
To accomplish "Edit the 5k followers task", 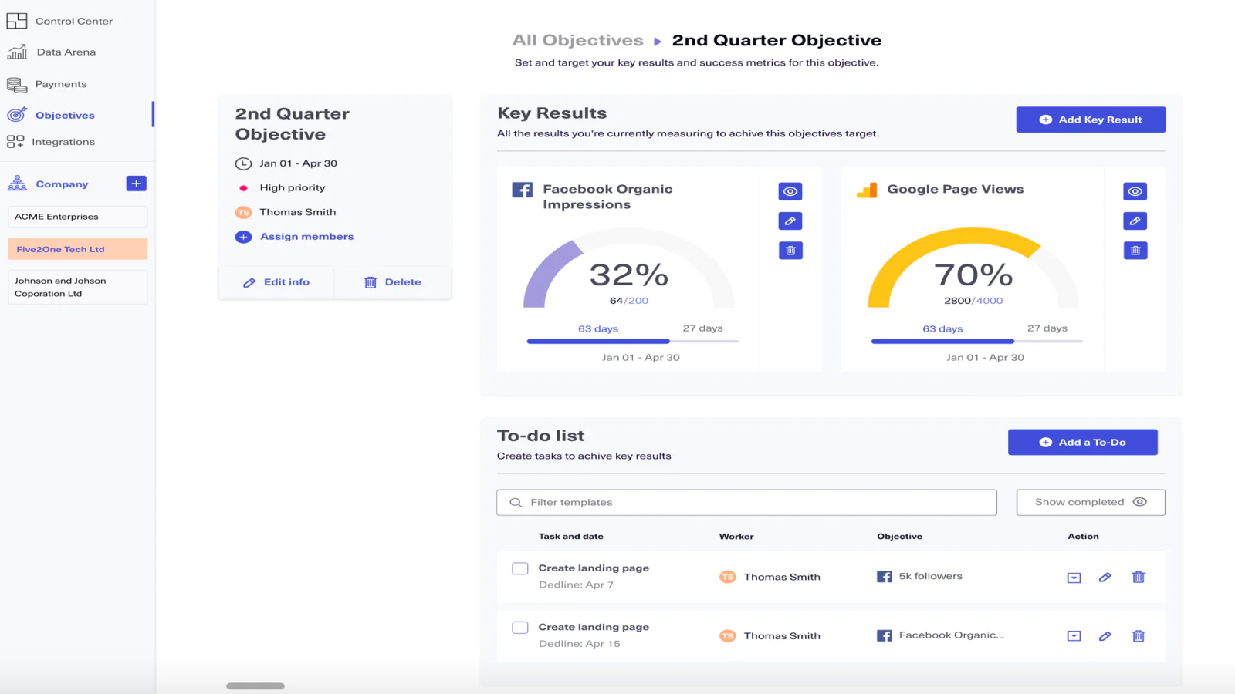I will [x=1105, y=578].
